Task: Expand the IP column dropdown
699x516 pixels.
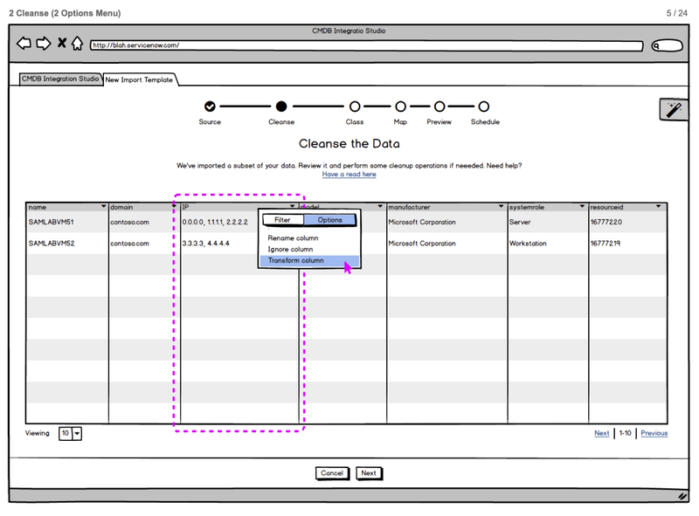Action: tap(293, 206)
